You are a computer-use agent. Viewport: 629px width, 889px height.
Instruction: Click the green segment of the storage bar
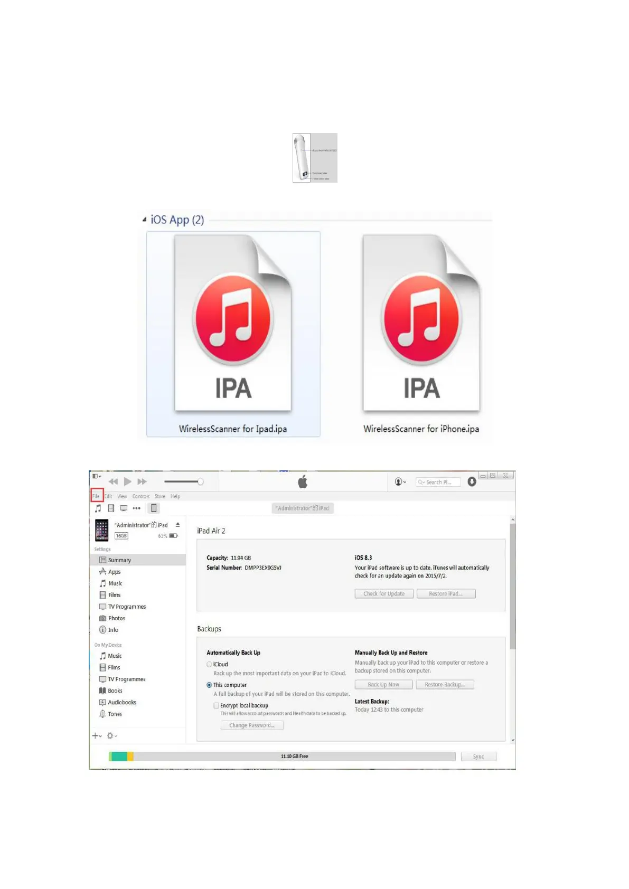pos(118,756)
